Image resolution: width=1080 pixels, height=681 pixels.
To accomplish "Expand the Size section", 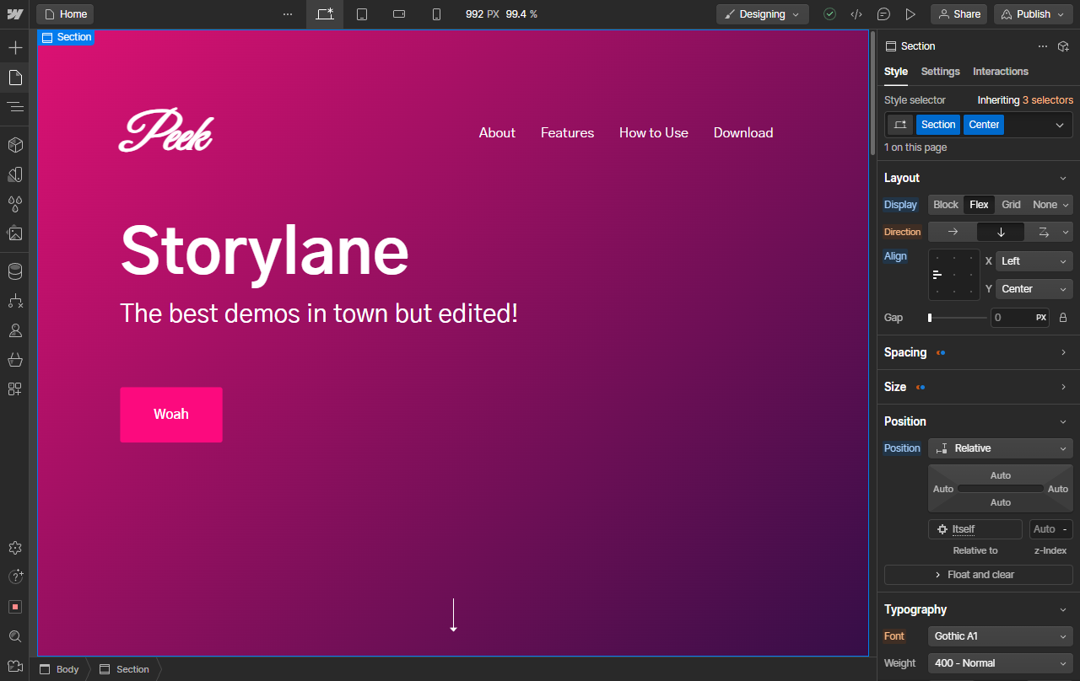I will [978, 387].
